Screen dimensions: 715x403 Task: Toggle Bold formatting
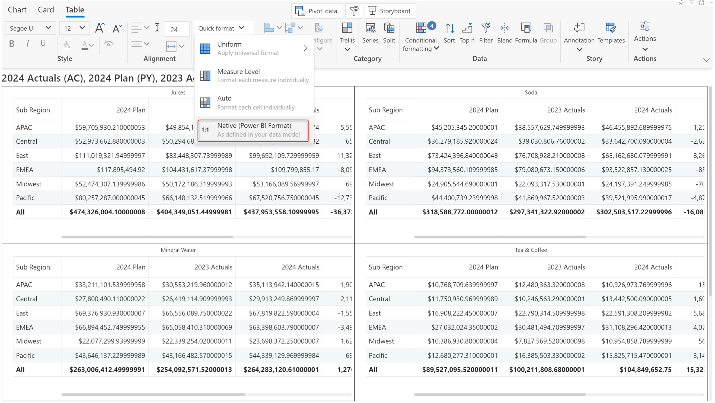(12, 44)
